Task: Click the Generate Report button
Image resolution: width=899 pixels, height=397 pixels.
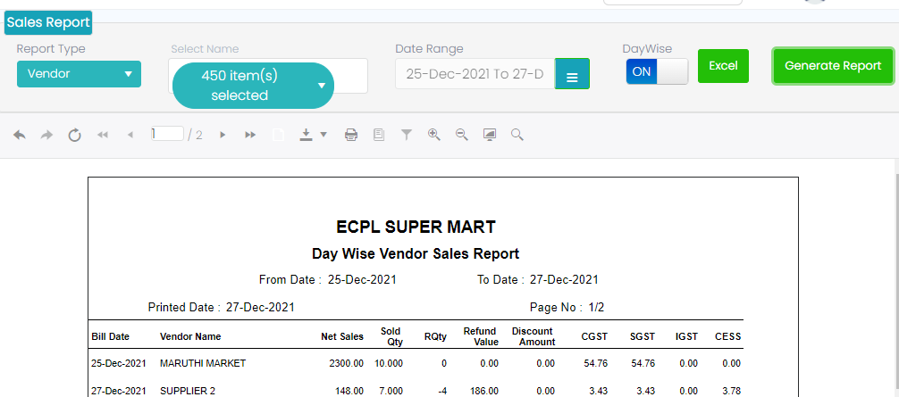Action: pyautogui.click(x=833, y=66)
